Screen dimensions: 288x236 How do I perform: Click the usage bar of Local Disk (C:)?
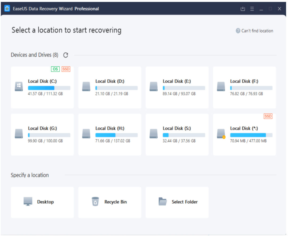pyautogui.click(x=49, y=88)
